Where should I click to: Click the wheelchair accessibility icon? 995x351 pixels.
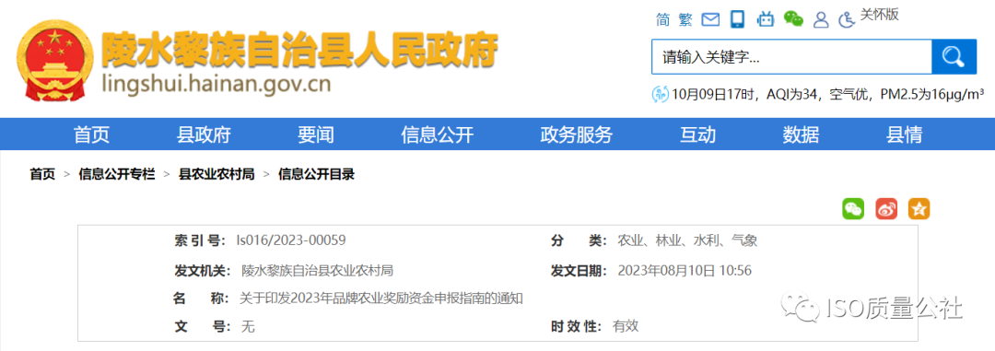click(847, 19)
